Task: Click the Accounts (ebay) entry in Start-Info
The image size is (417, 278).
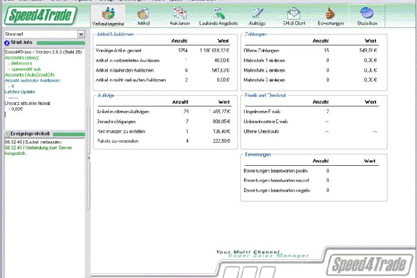Action: (22, 57)
